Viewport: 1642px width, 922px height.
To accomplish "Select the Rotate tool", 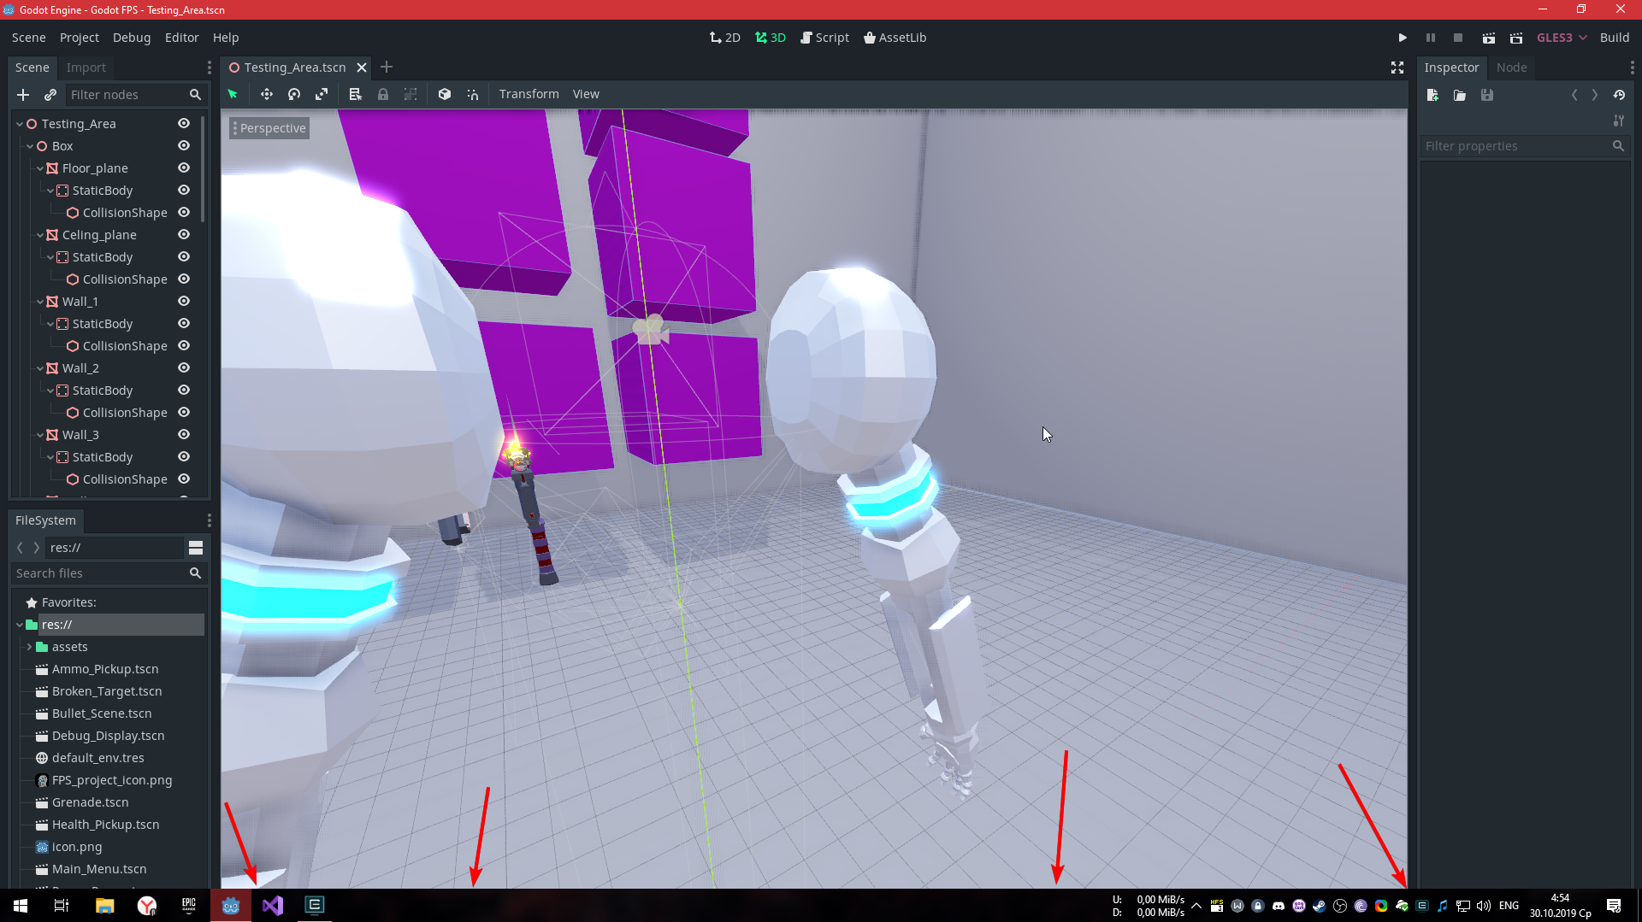I will 293,94.
